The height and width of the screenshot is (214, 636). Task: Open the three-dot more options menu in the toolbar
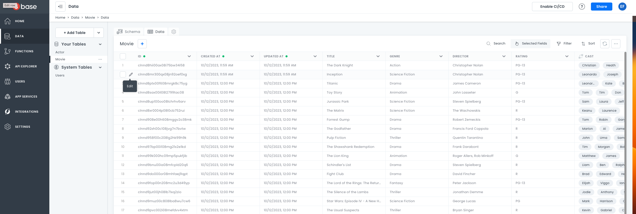point(616,44)
